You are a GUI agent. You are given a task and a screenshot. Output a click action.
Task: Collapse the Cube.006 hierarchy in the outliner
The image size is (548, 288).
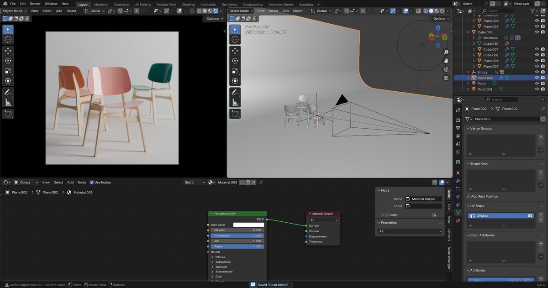click(x=468, y=32)
